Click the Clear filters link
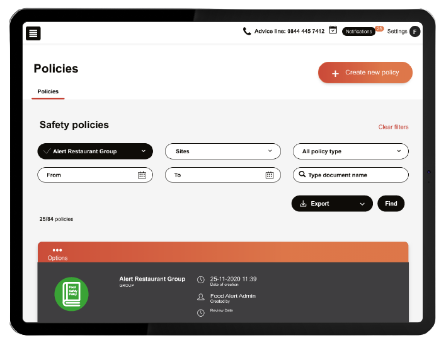 [393, 127]
